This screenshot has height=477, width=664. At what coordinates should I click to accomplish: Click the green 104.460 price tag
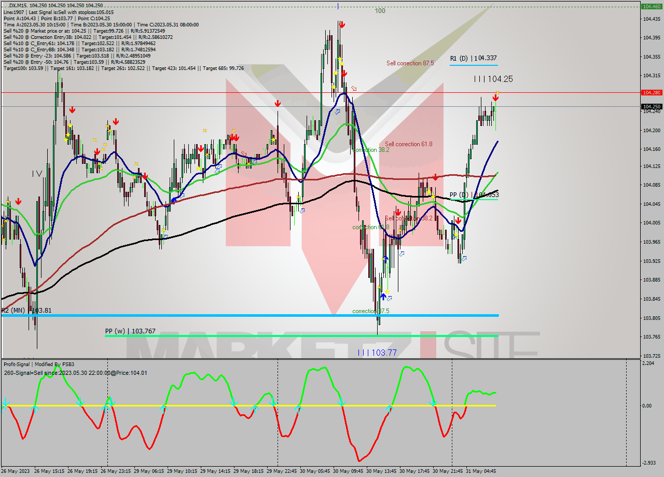pyautogui.click(x=652, y=6)
